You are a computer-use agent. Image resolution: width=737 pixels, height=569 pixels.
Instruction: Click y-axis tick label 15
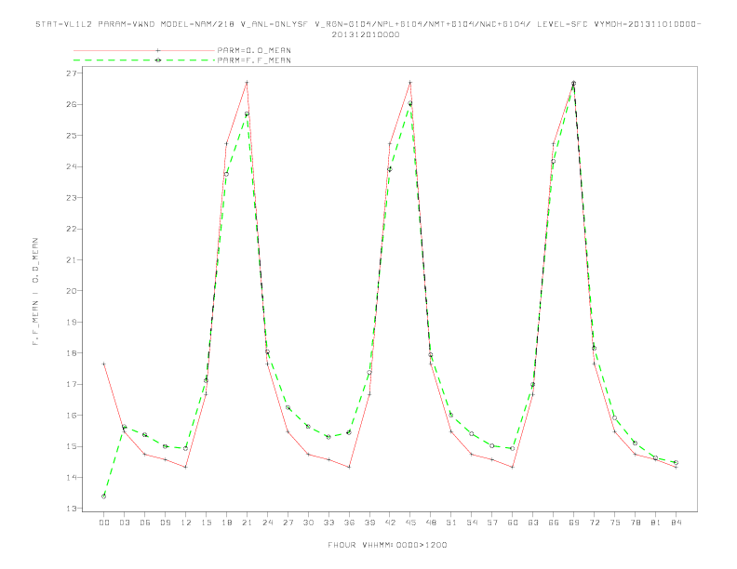tap(71, 446)
